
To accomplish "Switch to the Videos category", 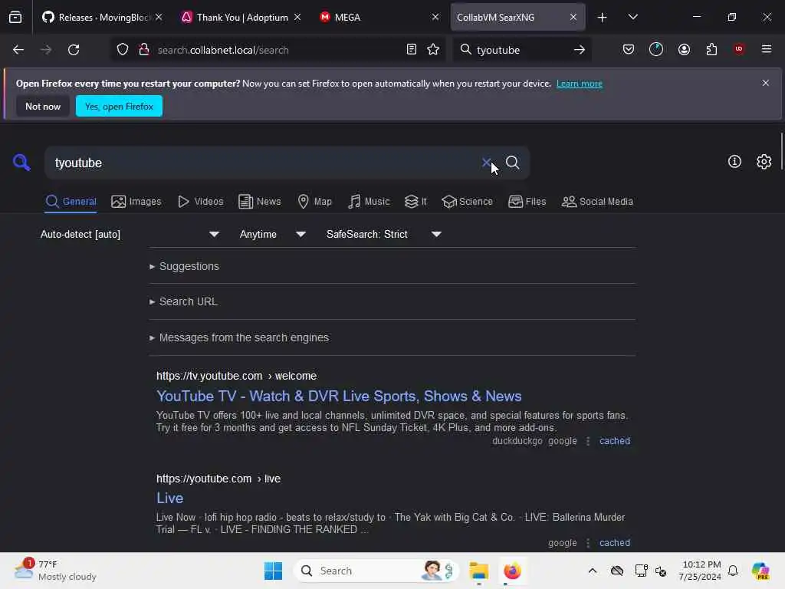I will click(x=201, y=202).
